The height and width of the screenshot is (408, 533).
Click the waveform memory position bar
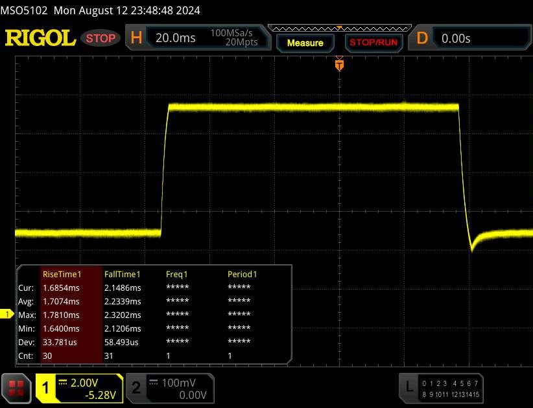coord(340,28)
